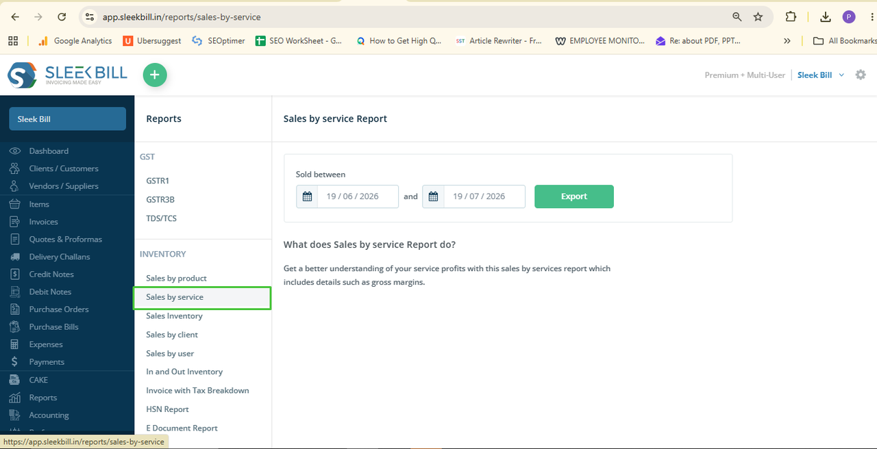877x449 pixels.
Task: Open calendar icon for start date
Action: pos(307,196)
